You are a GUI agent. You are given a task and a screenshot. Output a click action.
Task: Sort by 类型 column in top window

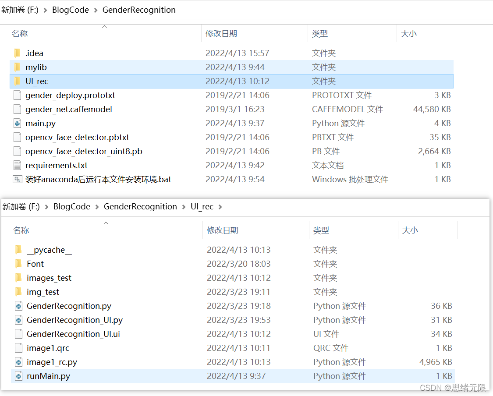coord(320,34)
